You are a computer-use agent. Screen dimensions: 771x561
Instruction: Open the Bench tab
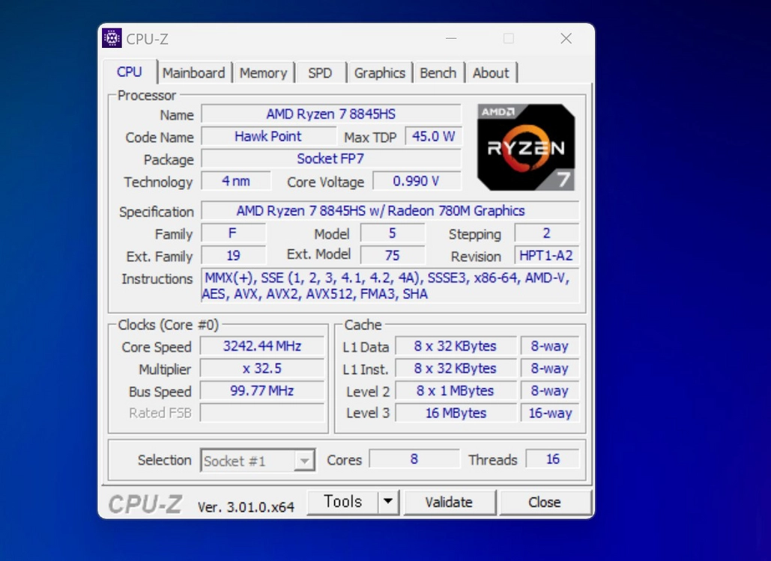click(x=438, y=73)
